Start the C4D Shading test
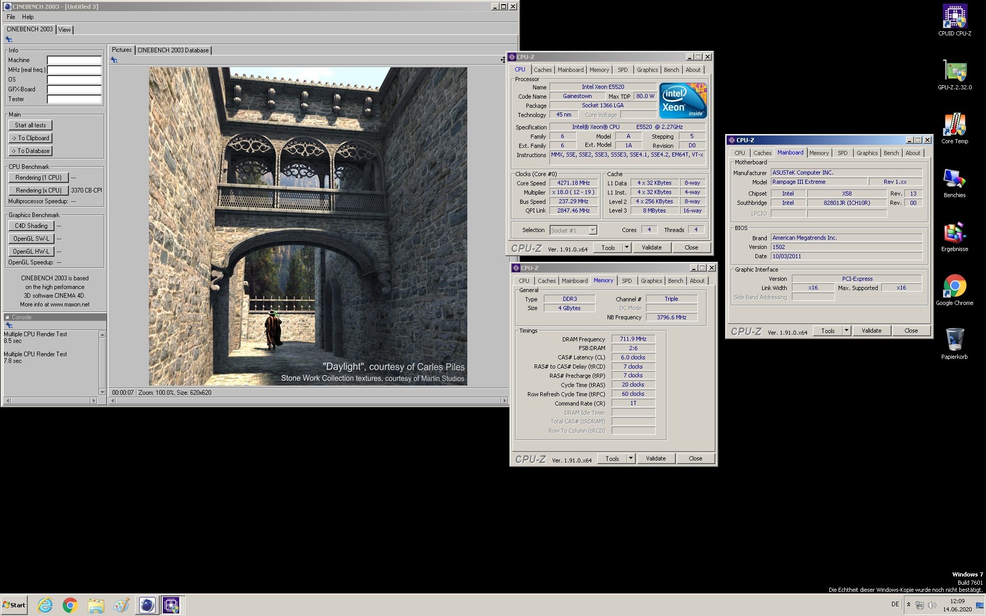The width and height of the screenshot is (986, 616). [x=31, y=226]
